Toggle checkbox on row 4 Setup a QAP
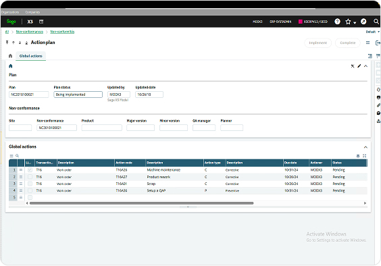381x266 pixels. pos(30,190)
